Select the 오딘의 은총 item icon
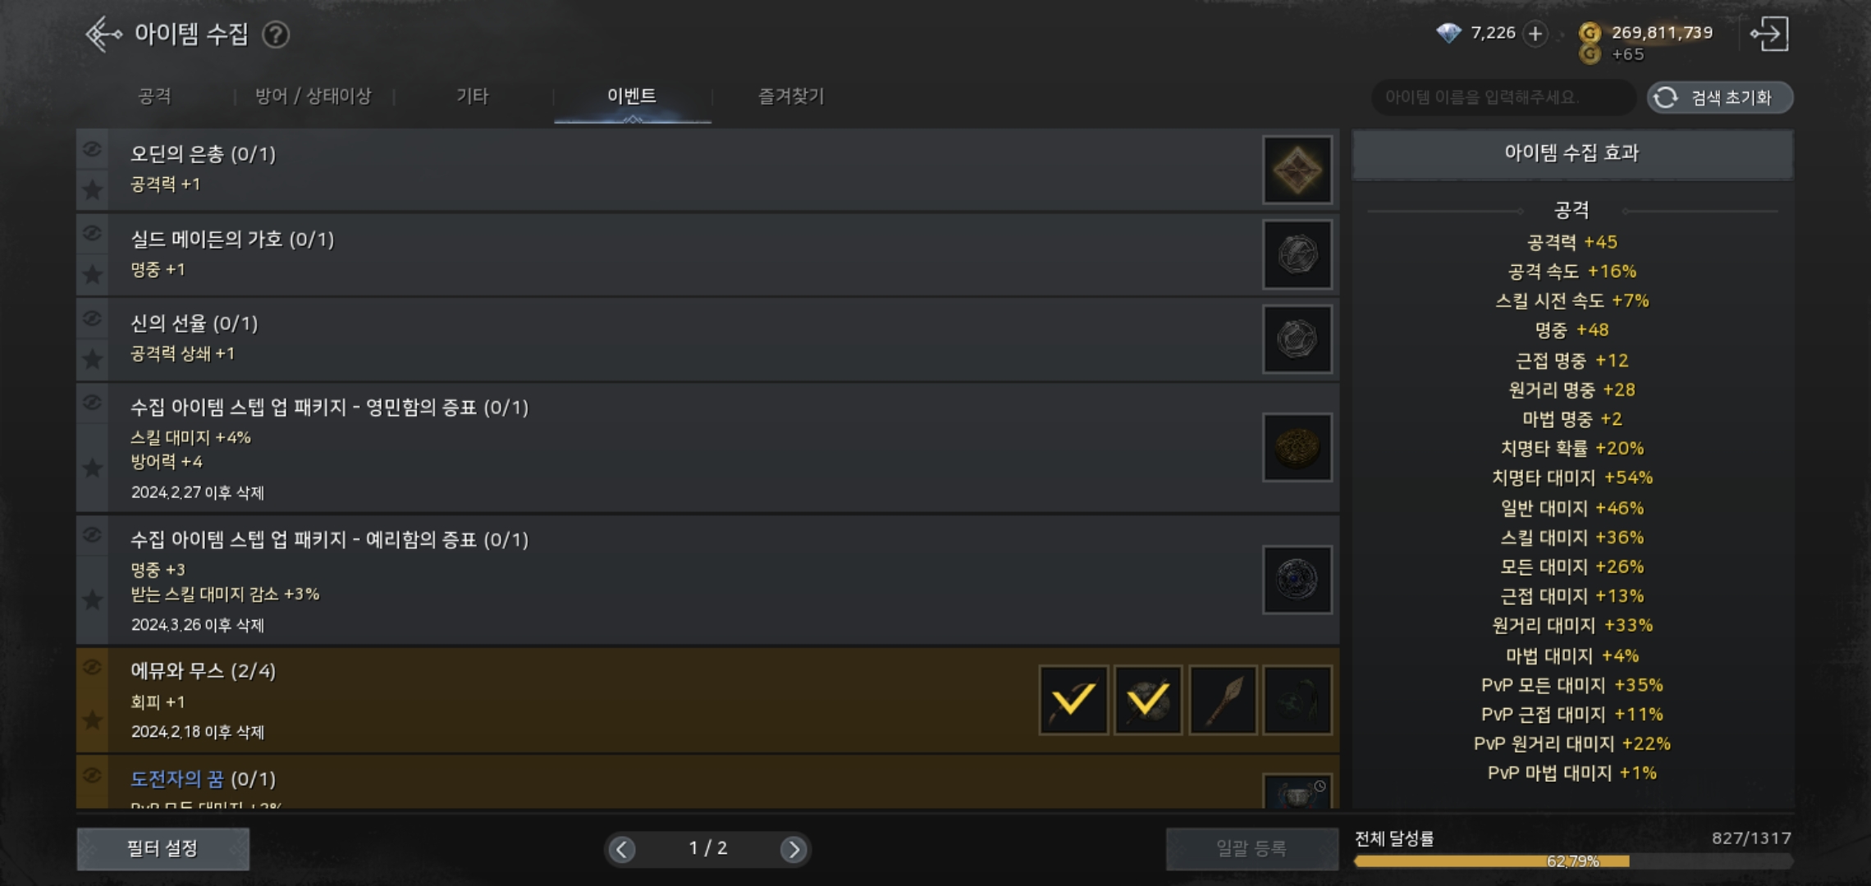The image size is (1871, 886). 1297,171
